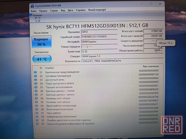
Task: Click the status icon for Составная температура
Action: pos(36,76)
